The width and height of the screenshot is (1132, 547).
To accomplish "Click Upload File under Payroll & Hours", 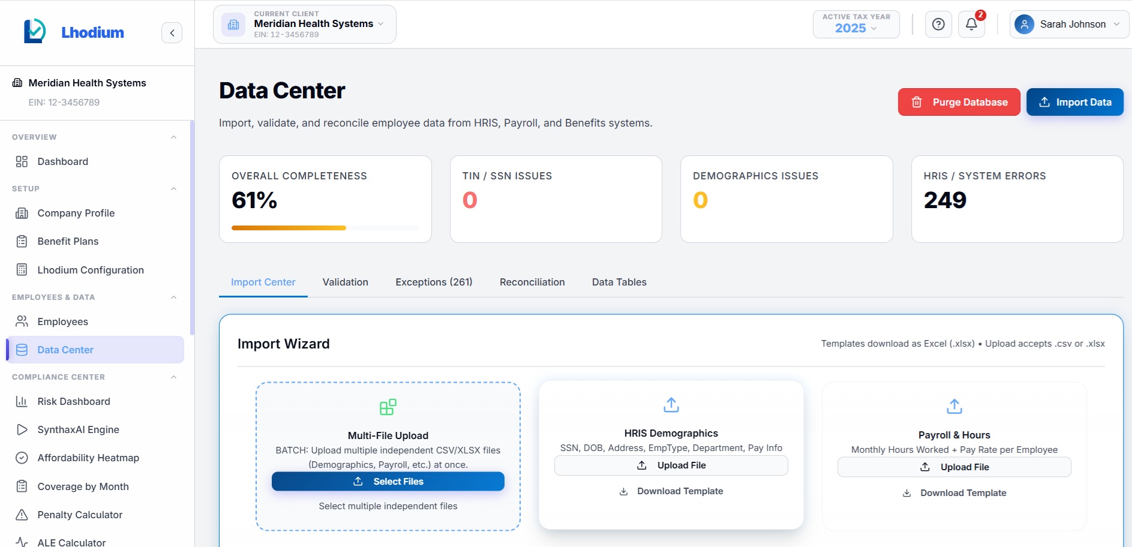I will pos(954,467).
